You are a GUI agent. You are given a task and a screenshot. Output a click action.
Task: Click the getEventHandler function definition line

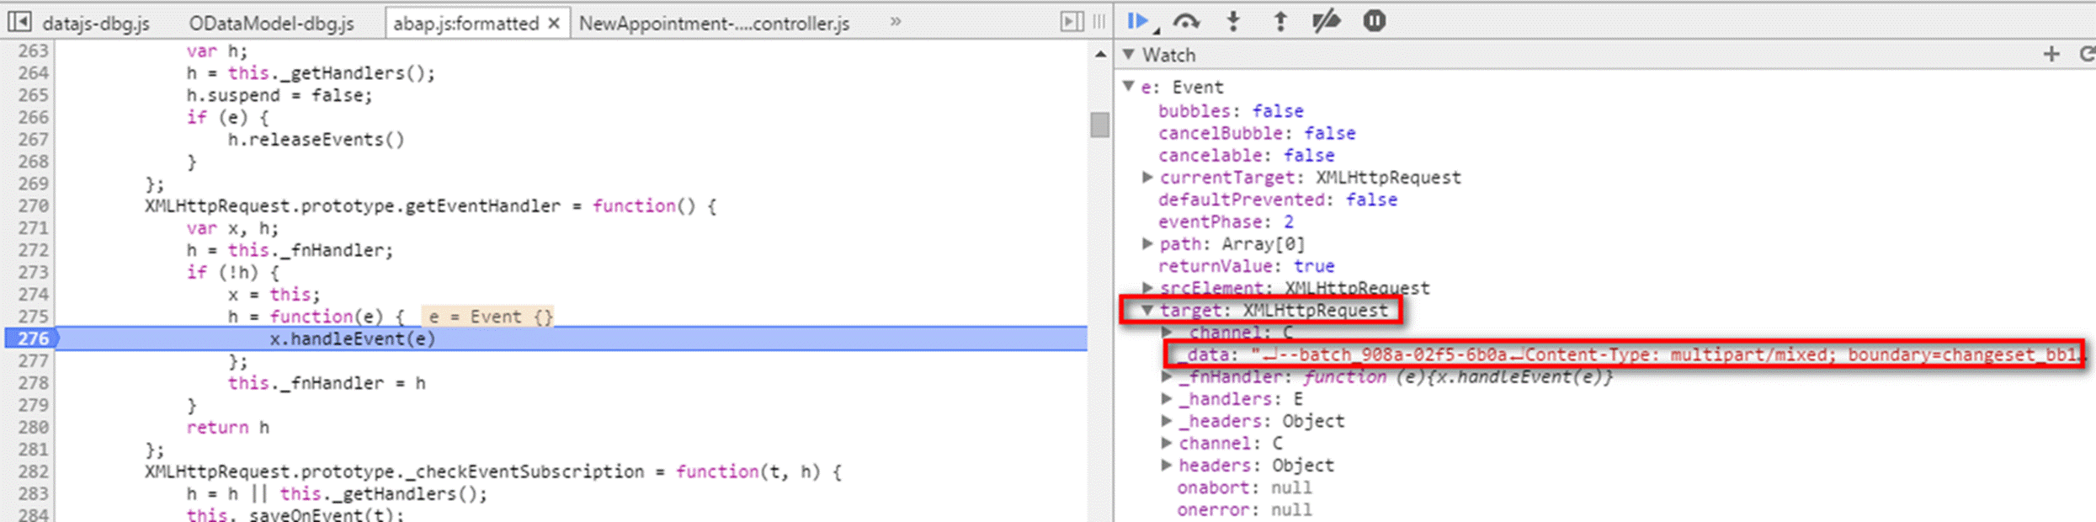430,205
